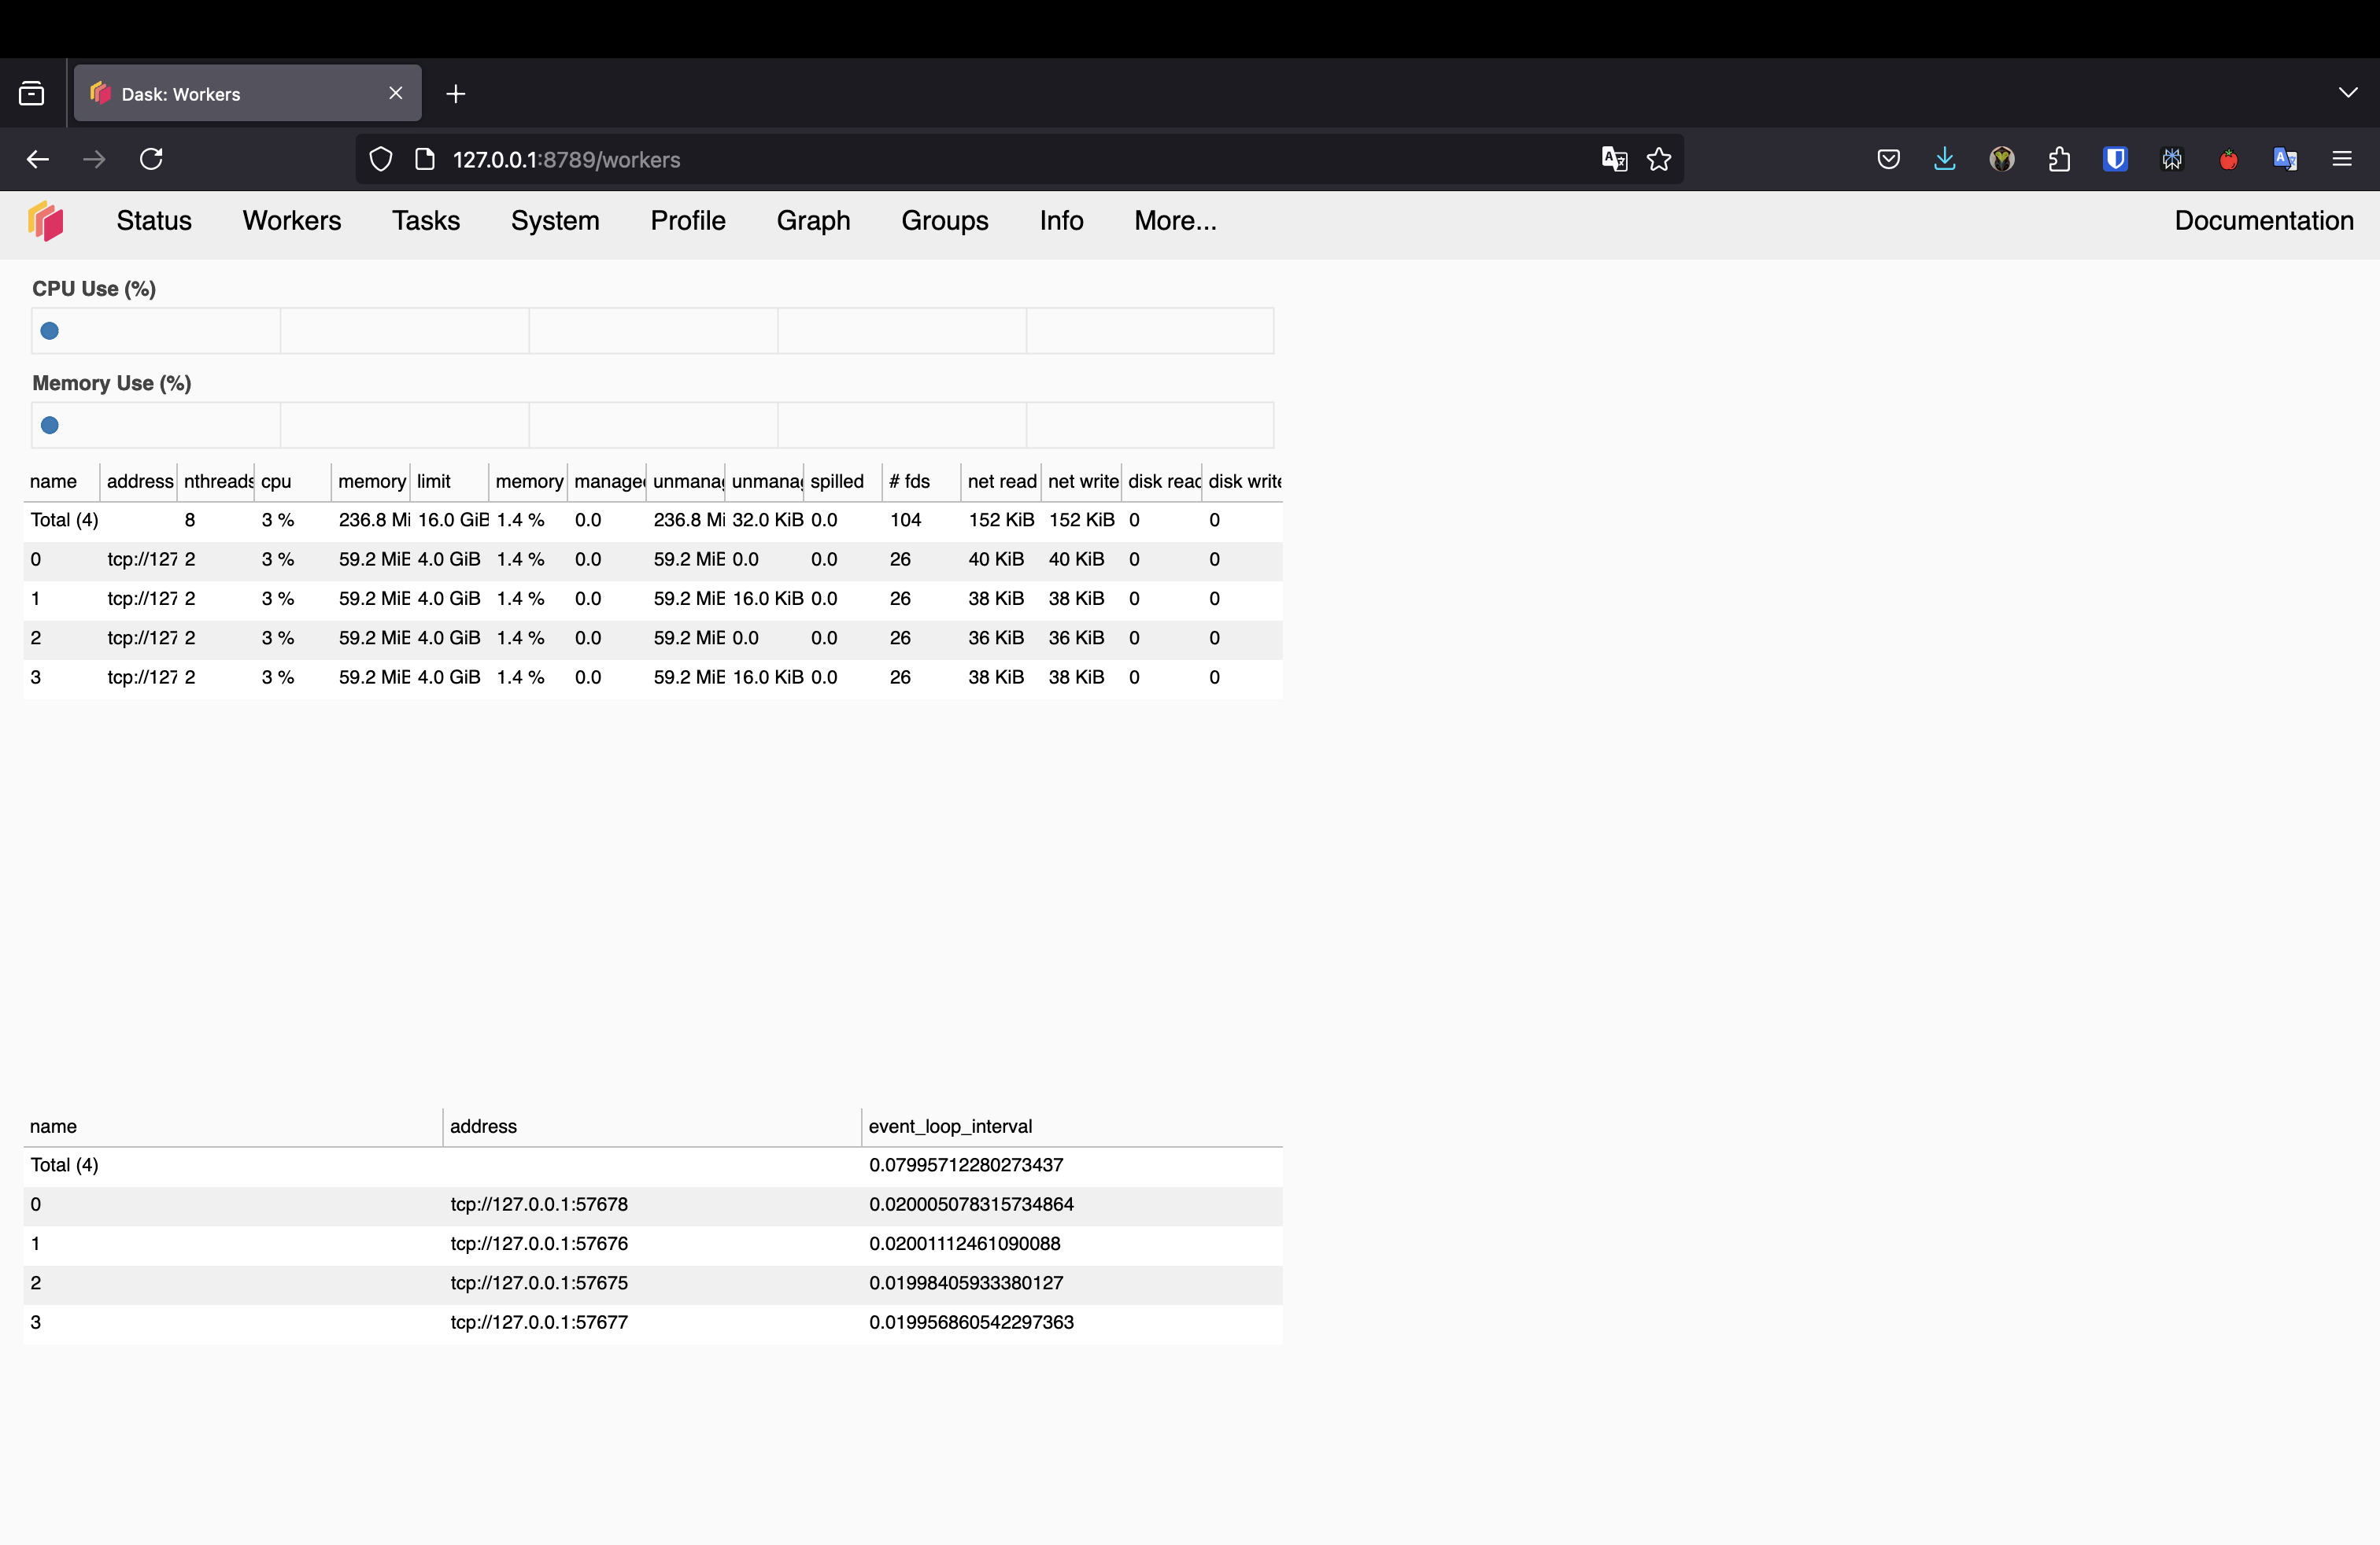This screenshot has height=1545, width=2380.
Task: Click the address bar translate icon
Action: pos(1614,159)
